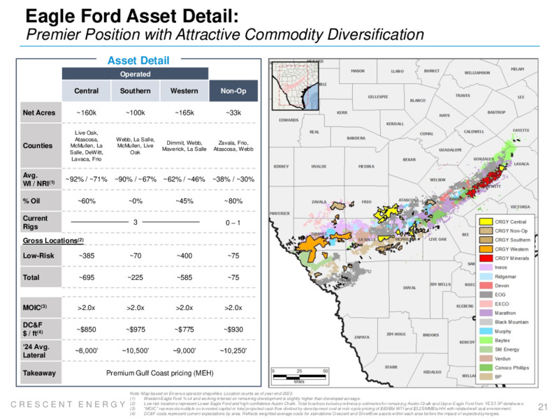Click the WILLIAMSON county label on map

(x=477, y=73)
